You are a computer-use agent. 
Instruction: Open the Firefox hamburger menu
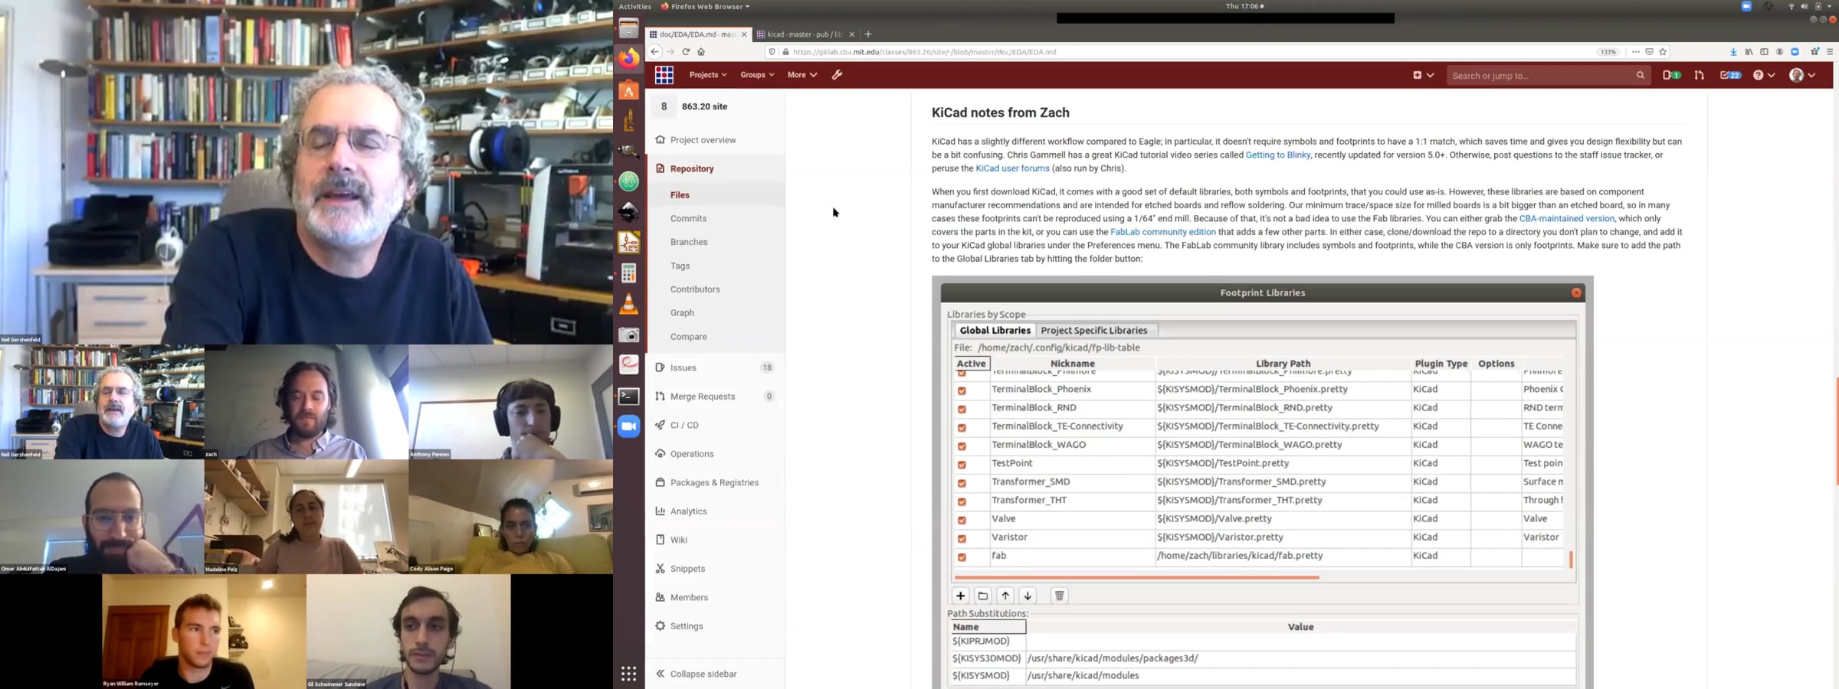pyautogui.click(x=1830, y=52)
